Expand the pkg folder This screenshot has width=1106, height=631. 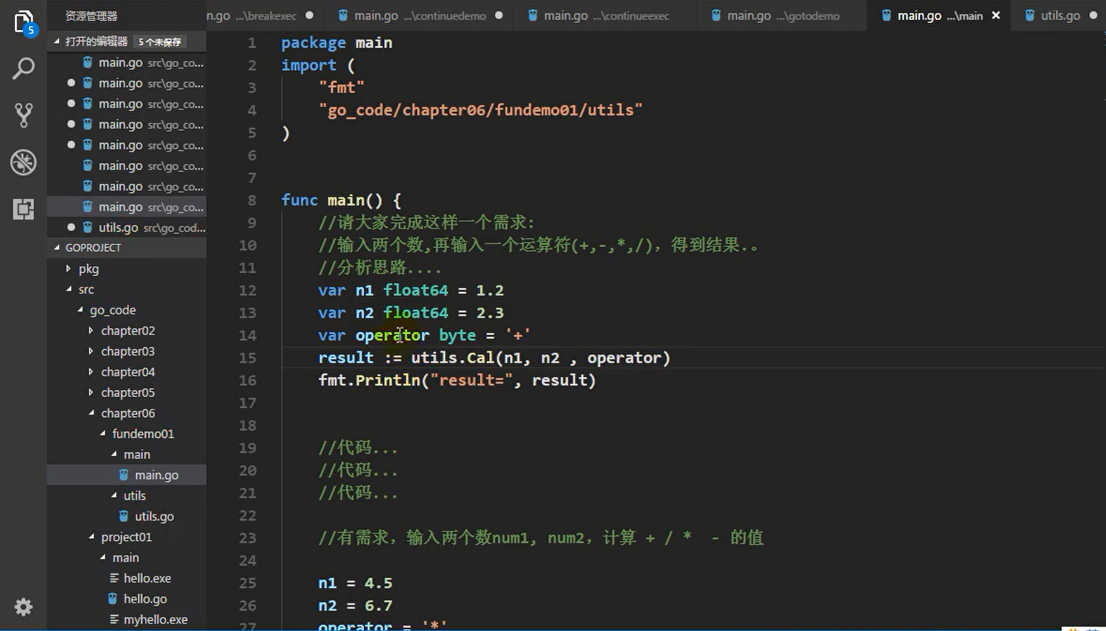(x=68, y=269)
